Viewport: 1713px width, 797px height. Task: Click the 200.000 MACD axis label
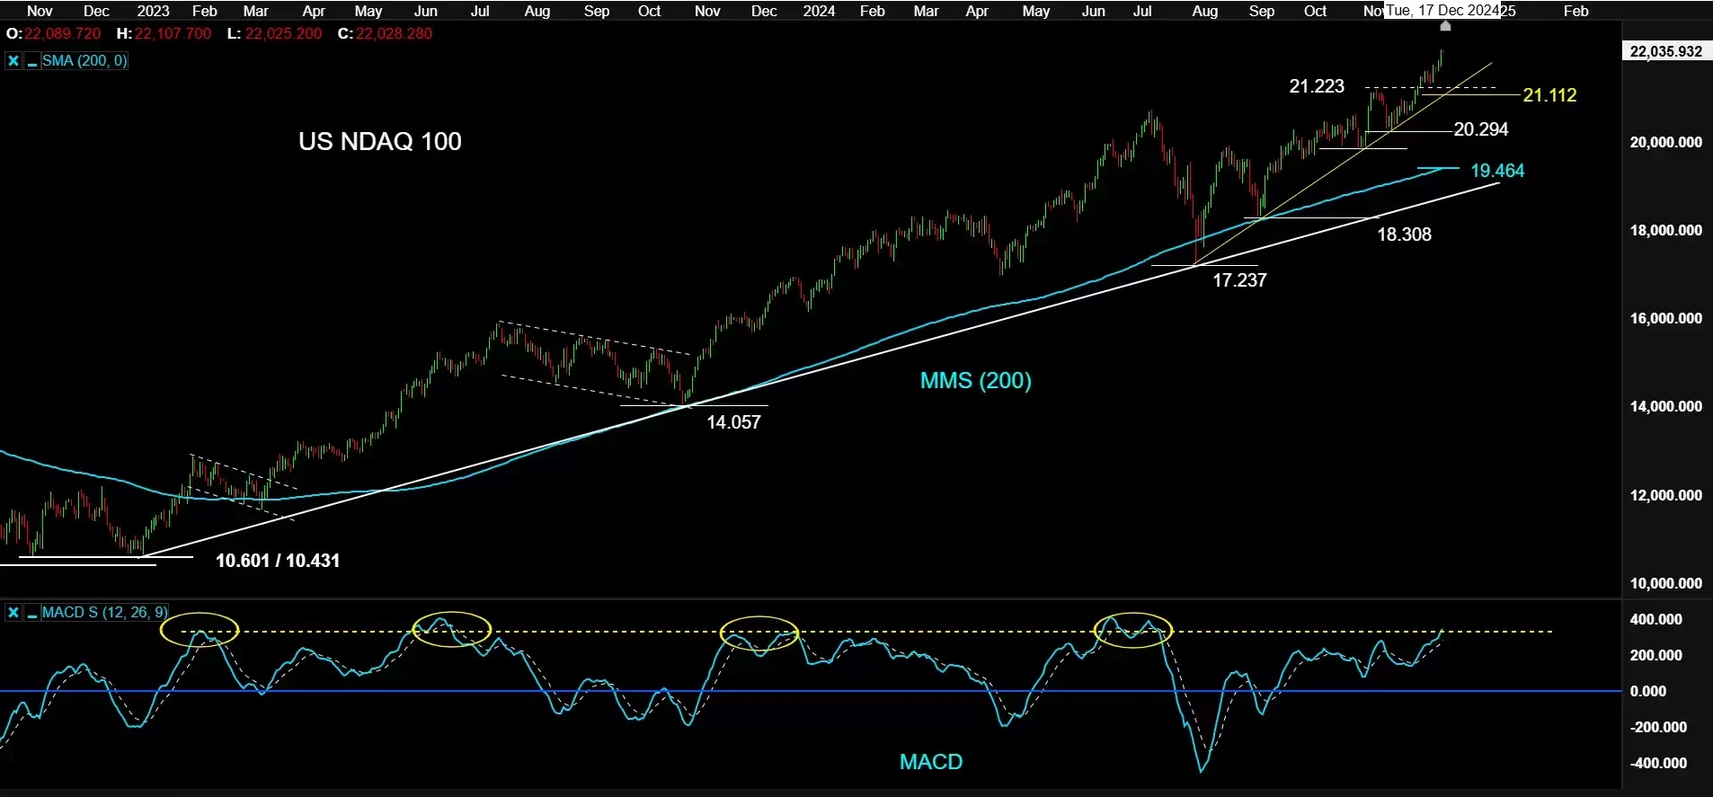(1655, 655)
